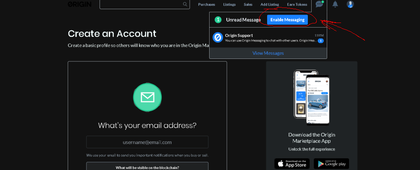Click the phone app preview image
This screenshot has width=420, height=170.
click(312, 97)
